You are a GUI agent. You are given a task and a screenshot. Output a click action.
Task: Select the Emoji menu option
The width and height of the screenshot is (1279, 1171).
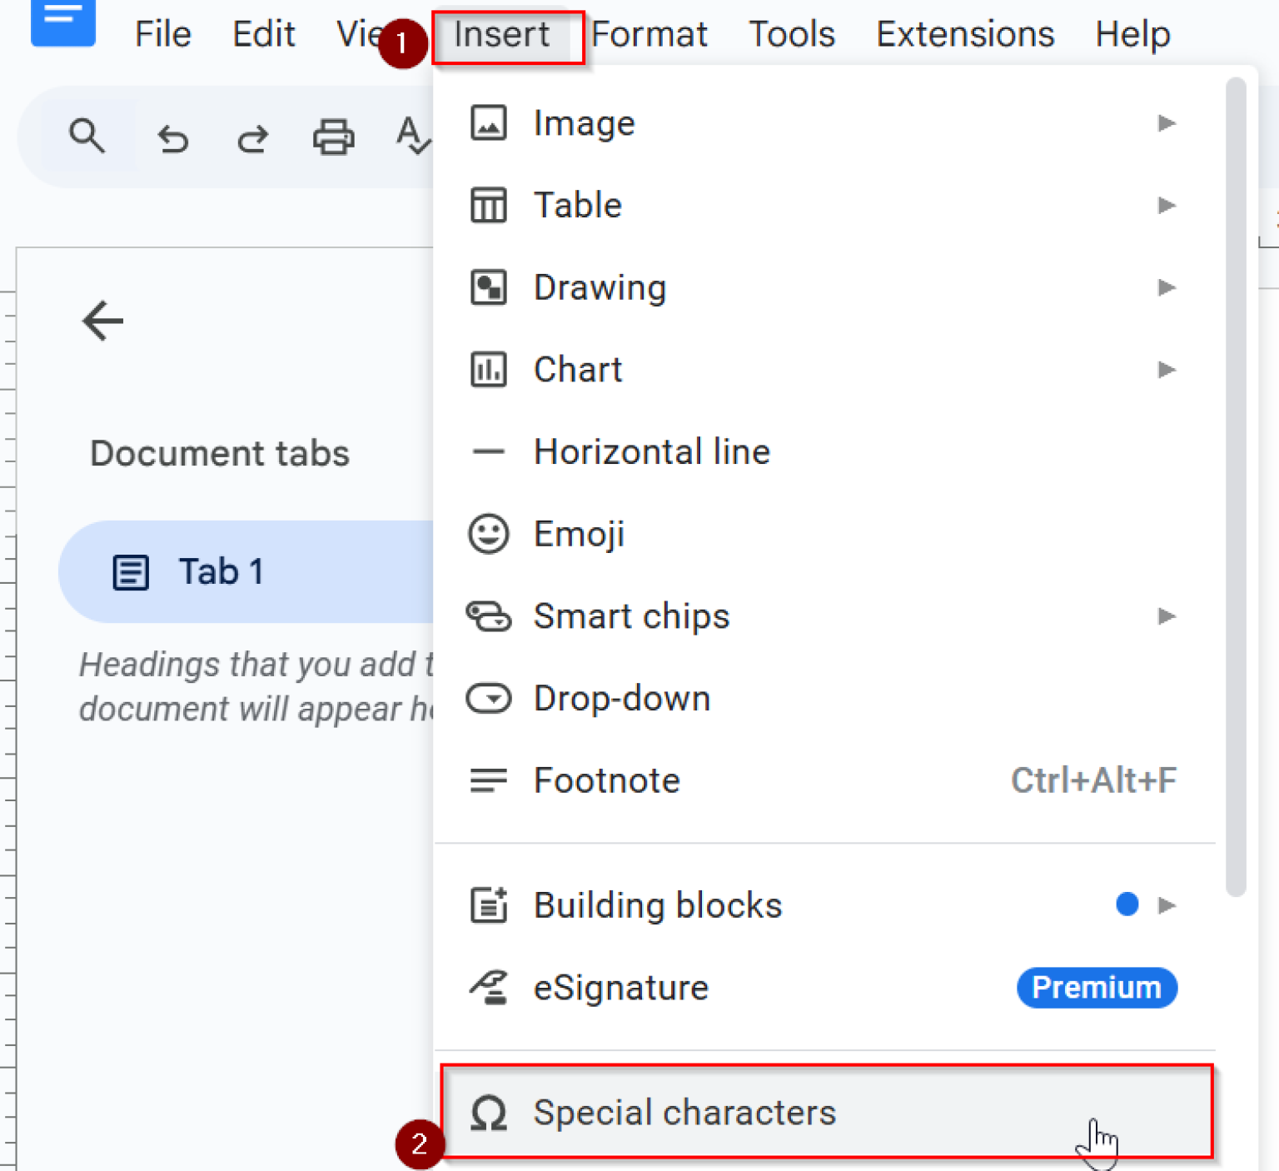(x=580, y=534)
